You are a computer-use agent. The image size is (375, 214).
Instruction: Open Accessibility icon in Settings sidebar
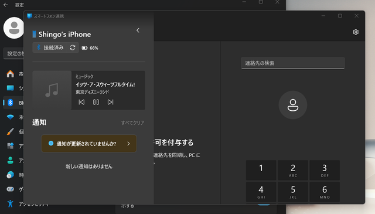click(11, 203)
